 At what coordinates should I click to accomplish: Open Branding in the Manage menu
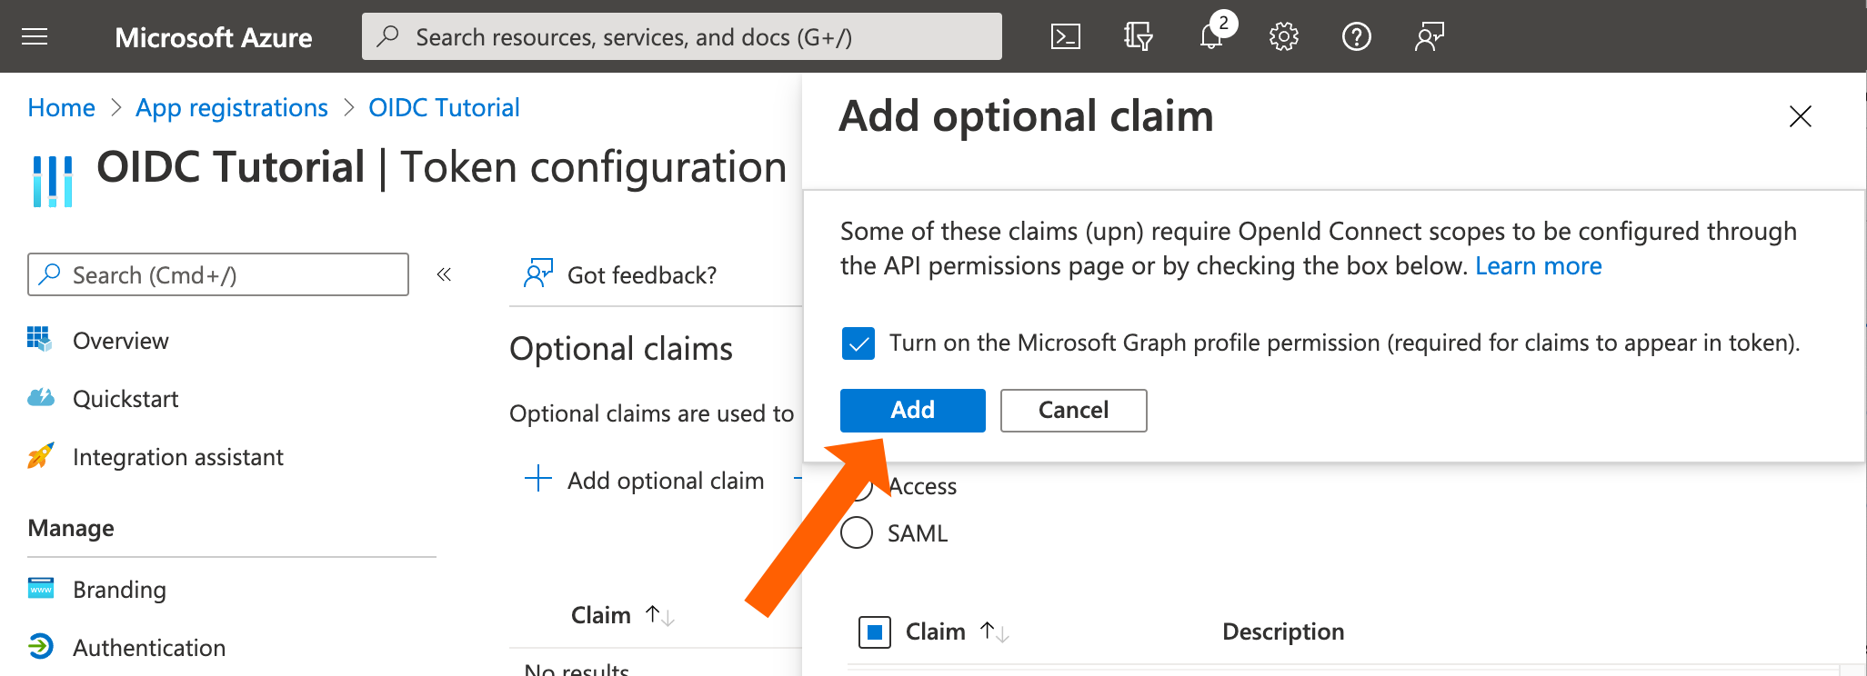(x=119, y=590)
